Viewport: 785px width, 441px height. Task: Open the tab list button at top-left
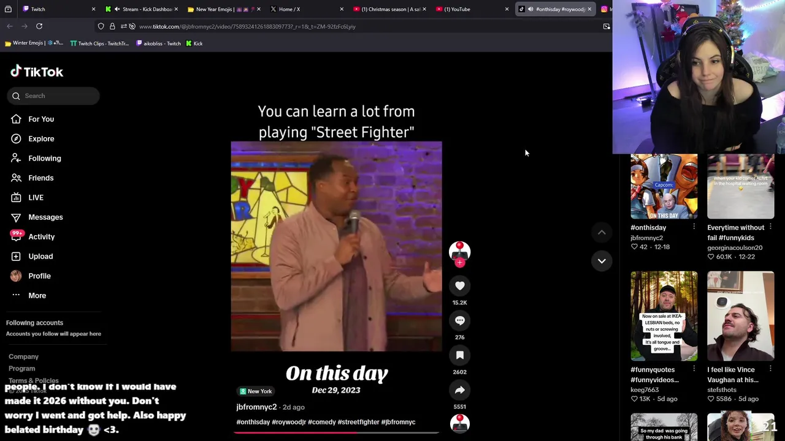(8, 9)
